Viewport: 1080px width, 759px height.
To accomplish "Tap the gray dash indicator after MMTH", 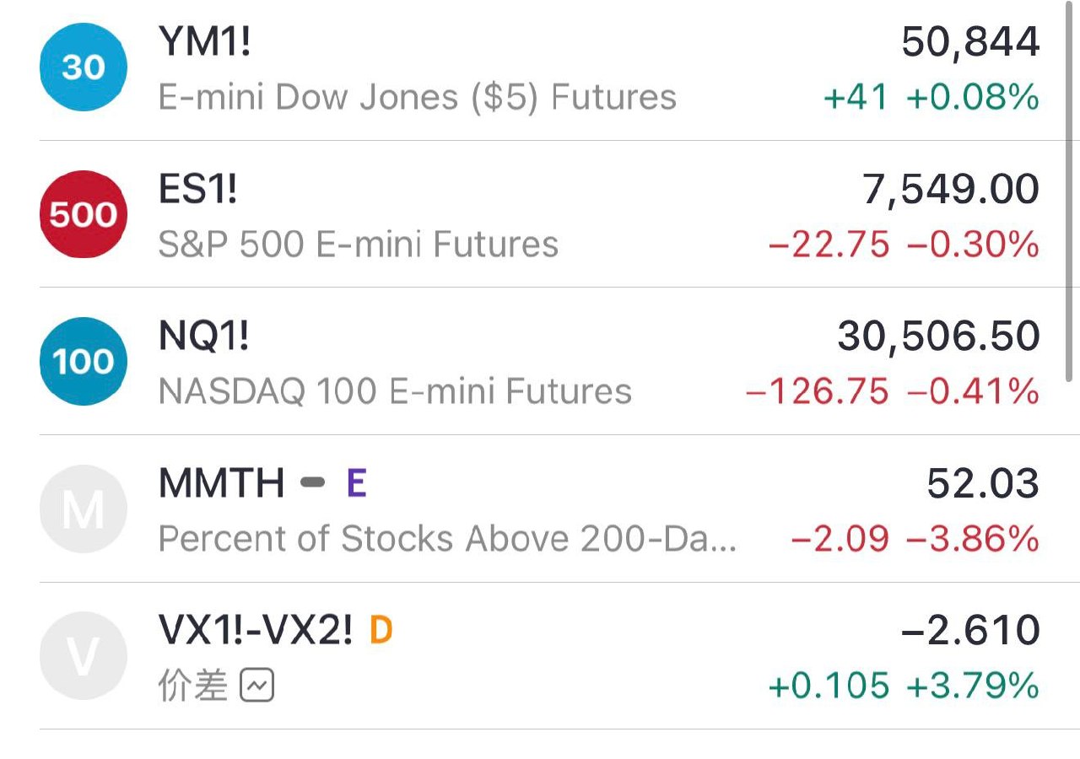I will tap(312, 483).
